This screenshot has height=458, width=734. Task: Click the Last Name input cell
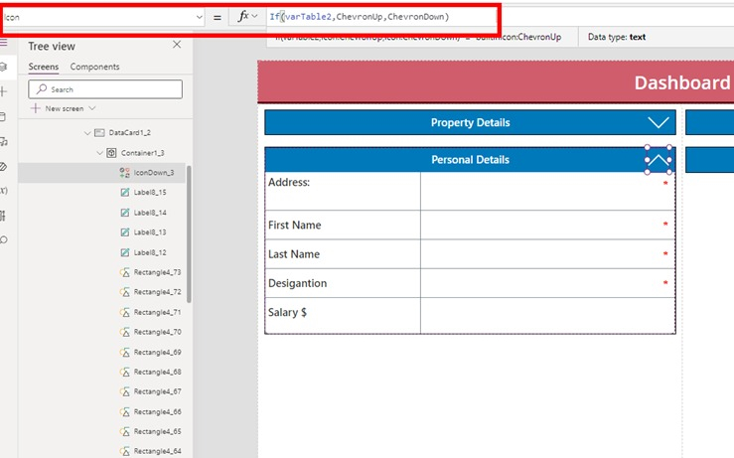coord(547,253)
